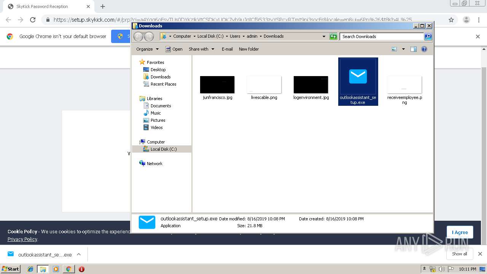This screenshot has width=487, height=274.
Task: Close the SkyKick Password Reception tab
Action: pyautogui.click(x=88, y=6)
